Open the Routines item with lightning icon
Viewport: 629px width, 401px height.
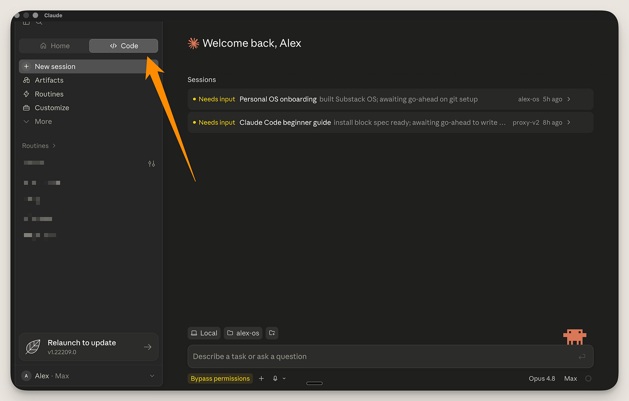[88, 94]
